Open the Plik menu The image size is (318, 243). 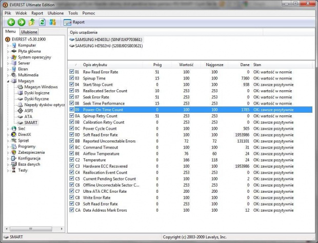coord(8,13)
